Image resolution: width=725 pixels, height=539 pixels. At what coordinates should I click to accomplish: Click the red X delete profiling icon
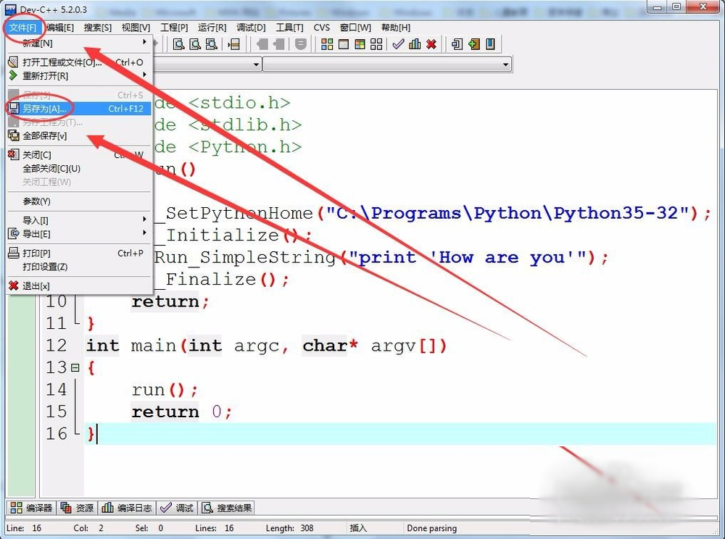pyautogui.click(x=431, y=44)
